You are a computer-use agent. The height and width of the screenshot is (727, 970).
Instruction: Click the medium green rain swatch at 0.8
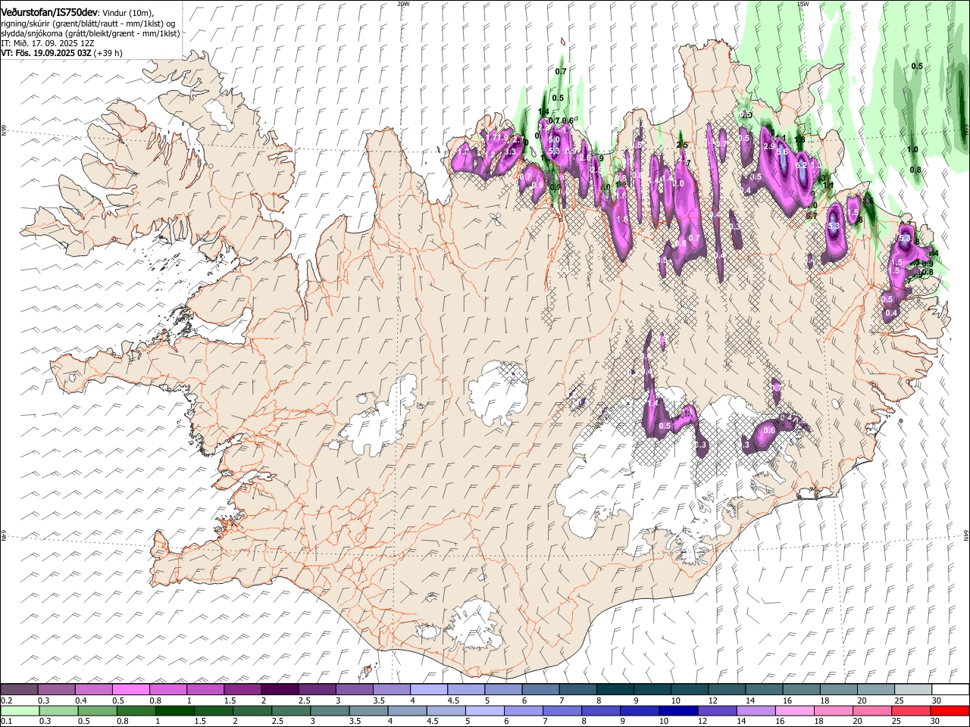[136, 710]
